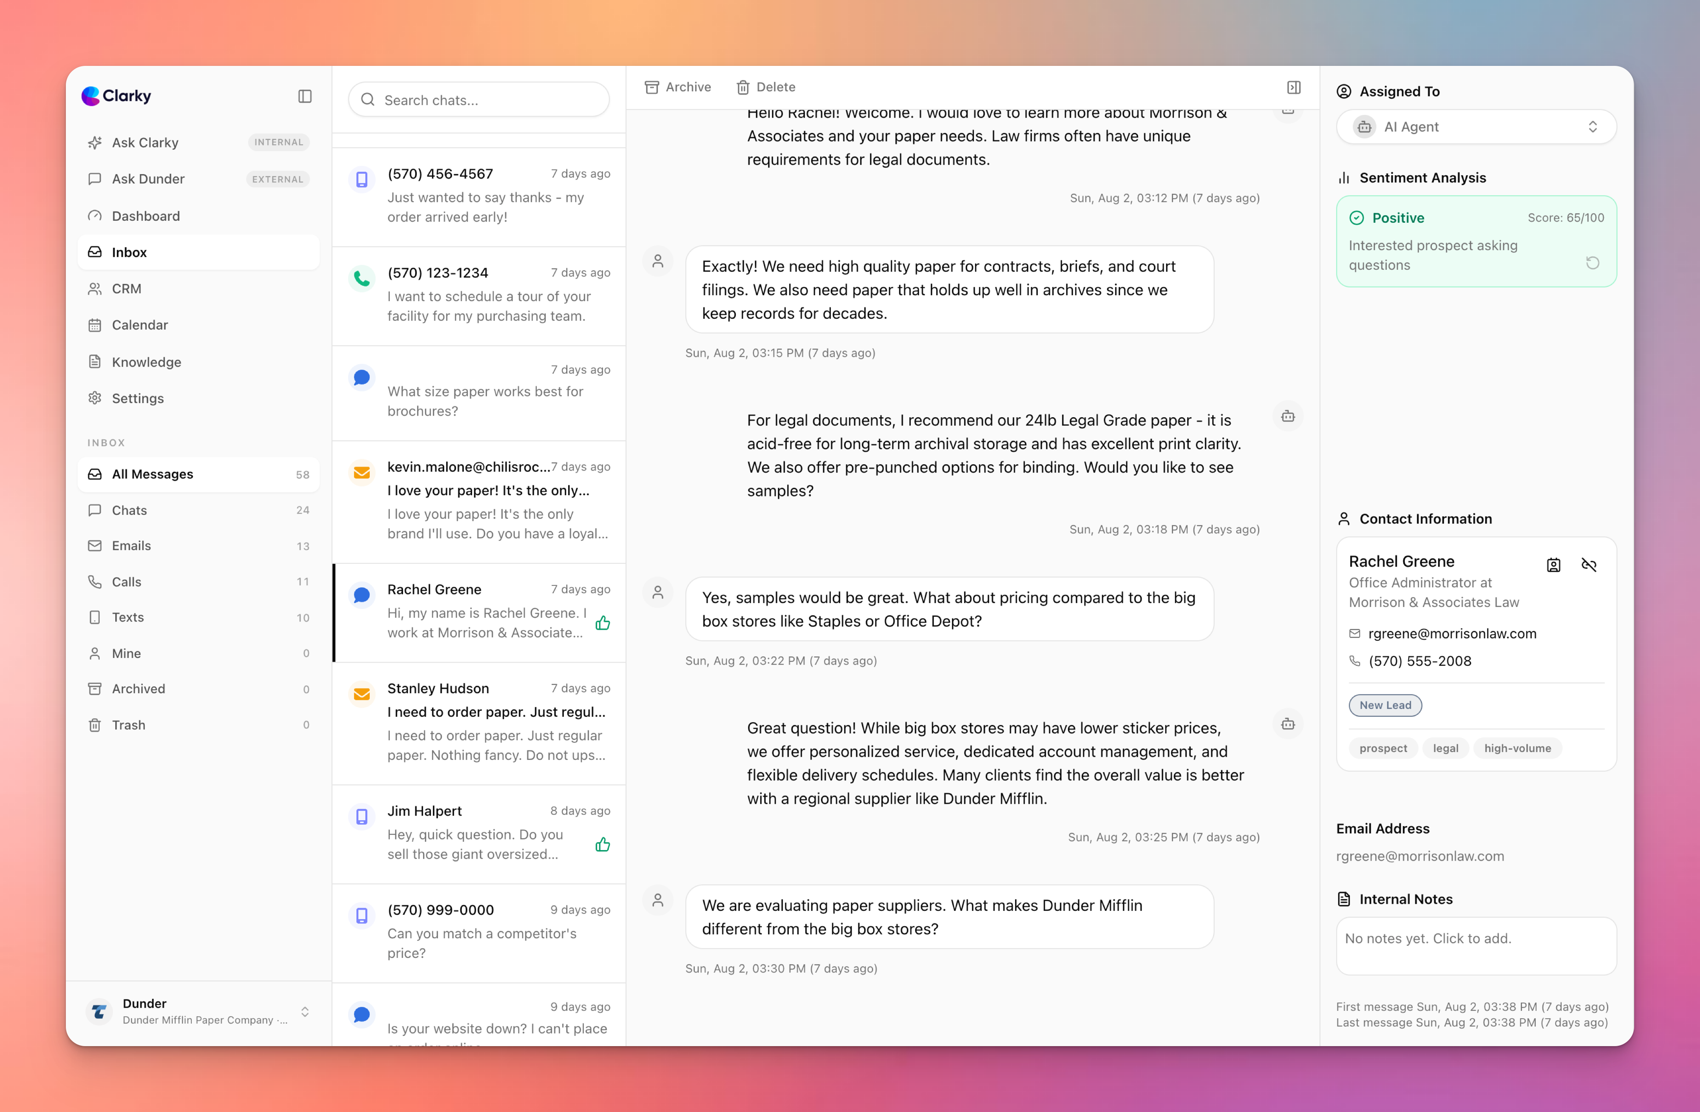Click chat bubble icon on brochures message

[362, 376]
